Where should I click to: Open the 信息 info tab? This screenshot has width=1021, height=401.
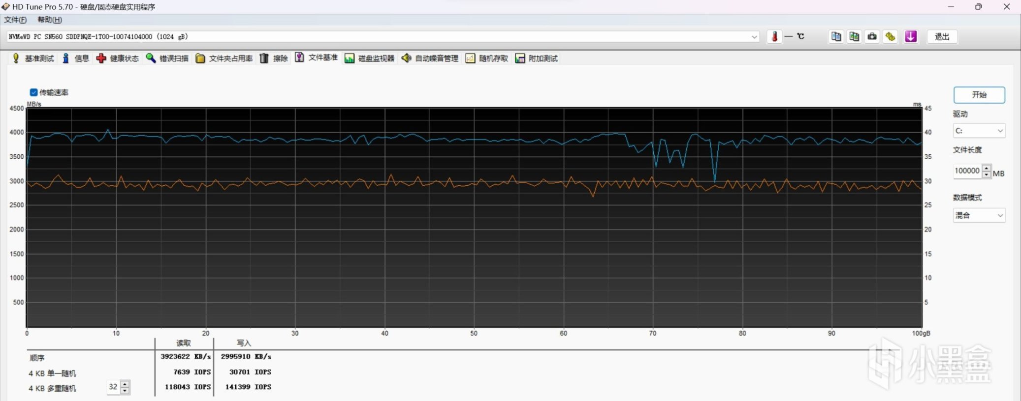[x=75, y=58]
